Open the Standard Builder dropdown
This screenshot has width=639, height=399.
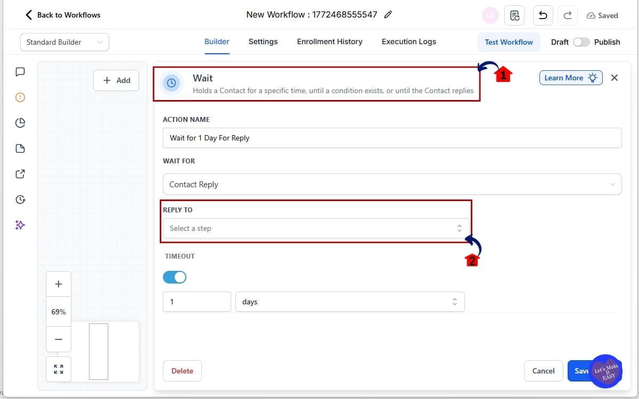click(x=64, y=42)
